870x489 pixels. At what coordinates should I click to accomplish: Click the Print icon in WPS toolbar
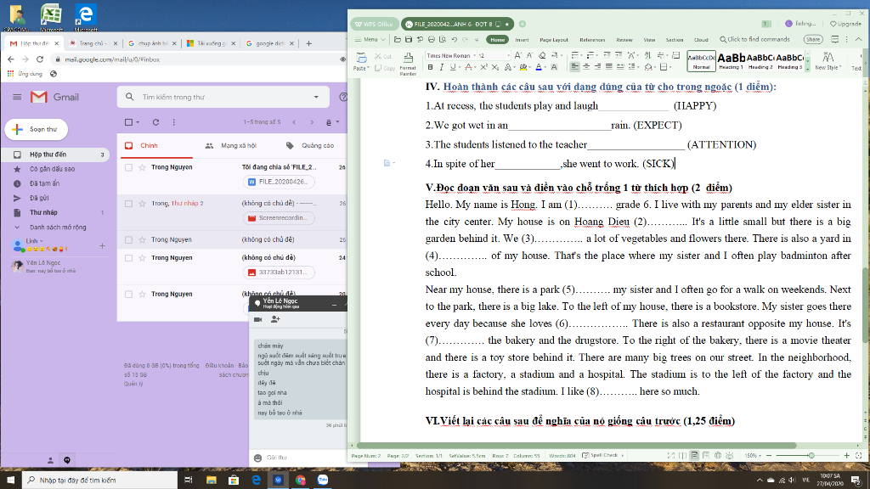(x=431, y=39)
